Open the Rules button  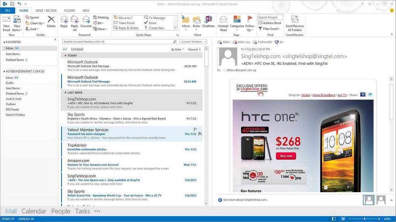tap(196, 24)
